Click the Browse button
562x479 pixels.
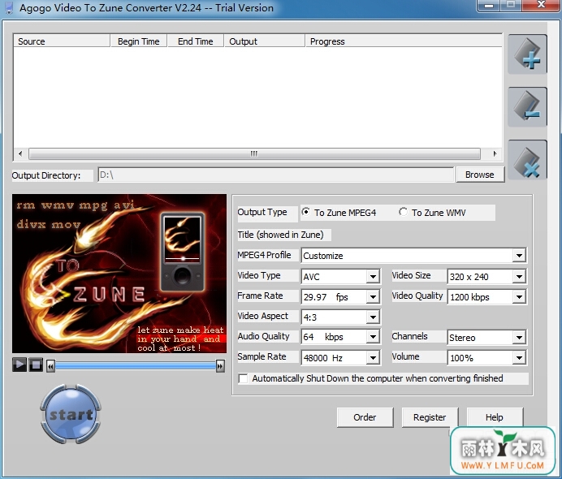[480, 175]
